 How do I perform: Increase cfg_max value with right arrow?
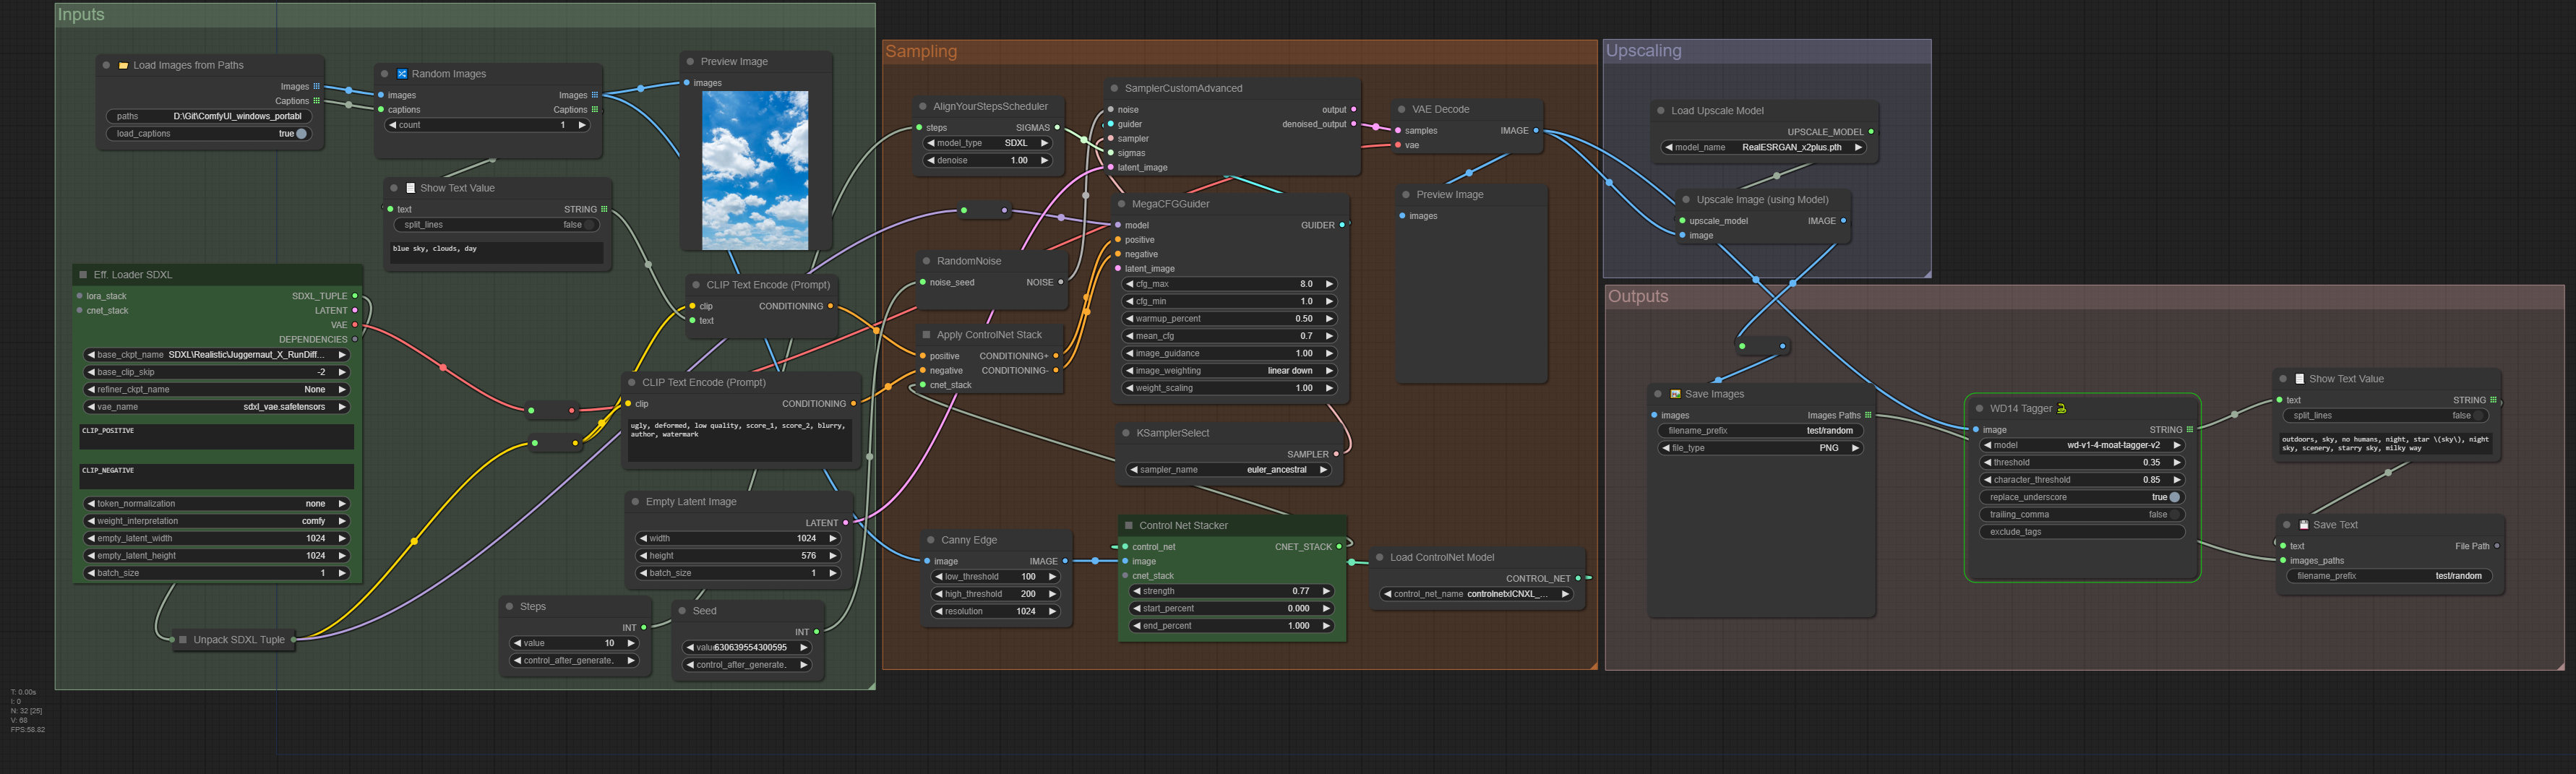1329,284
